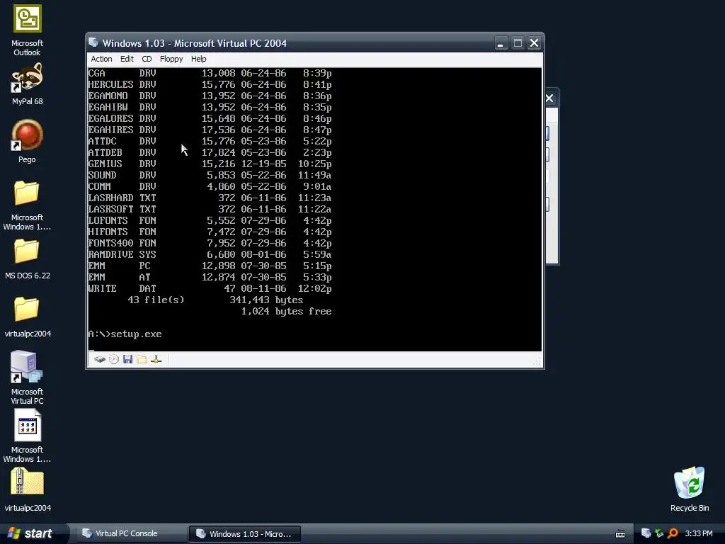This screenshot has width=725, height=544.
Task: Close the Windows 1.03 Virtual PC window
Action: tap(534, 43)
